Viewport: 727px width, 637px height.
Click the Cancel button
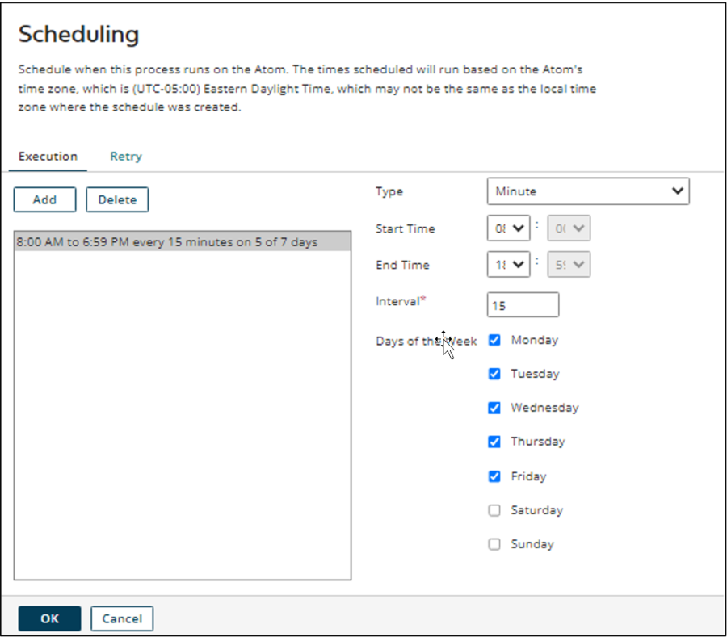coord(122,618)
